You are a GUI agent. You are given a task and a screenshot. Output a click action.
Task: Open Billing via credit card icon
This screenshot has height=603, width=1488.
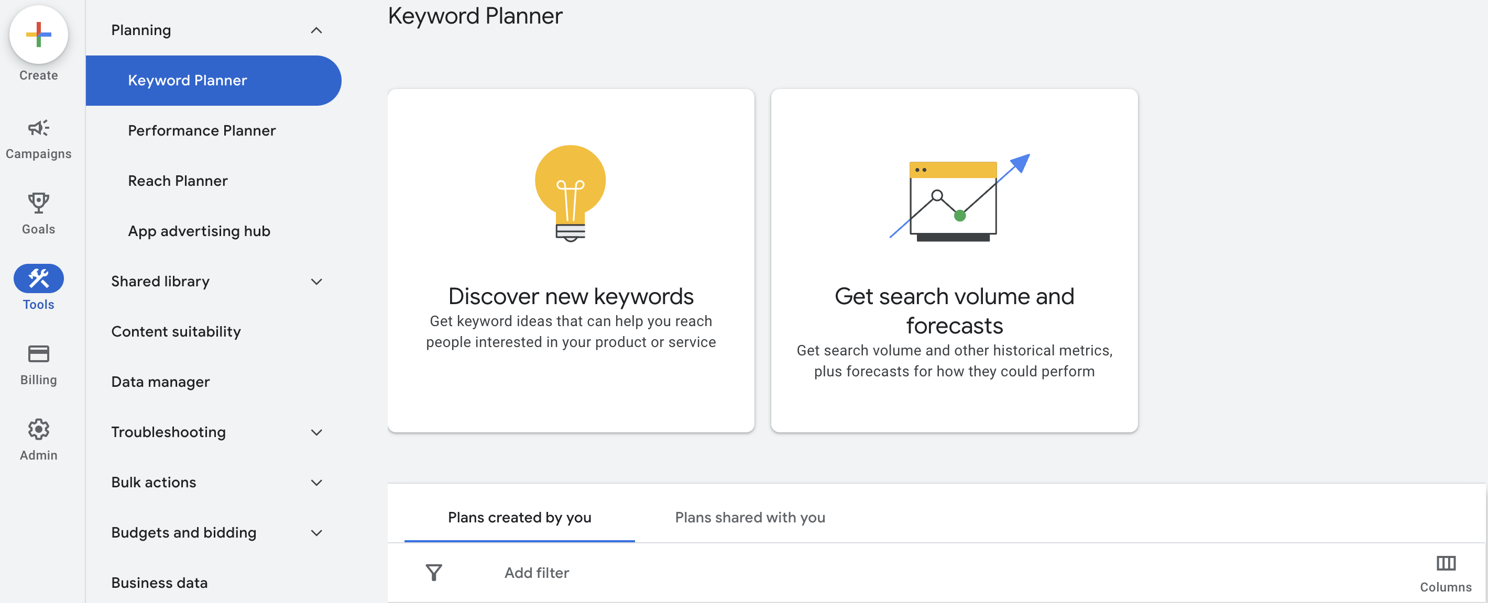(39, 354)
